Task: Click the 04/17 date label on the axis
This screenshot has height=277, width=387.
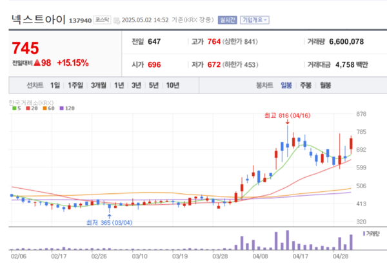Action: pos(300,256)
